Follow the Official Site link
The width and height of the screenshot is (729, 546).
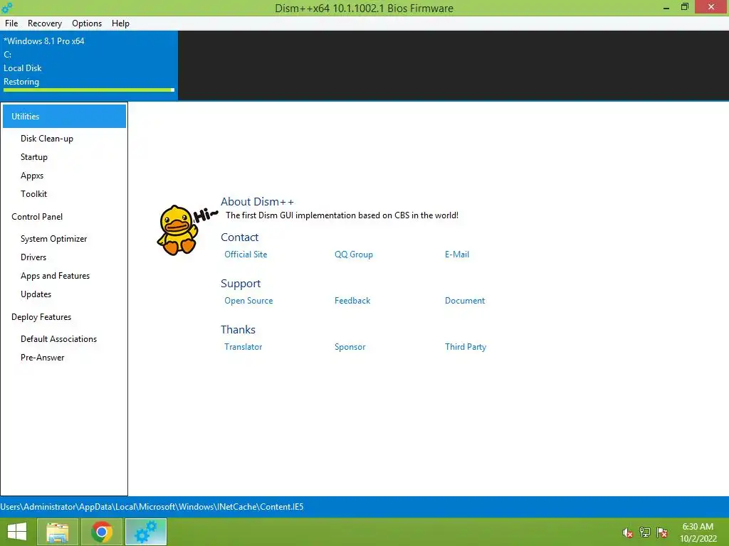click(x=246, y=255)
